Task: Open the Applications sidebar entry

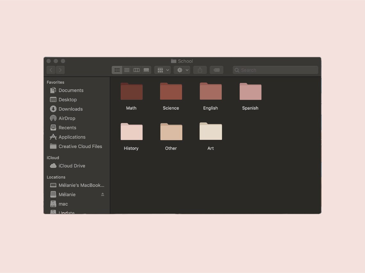Action: (72, 137)
